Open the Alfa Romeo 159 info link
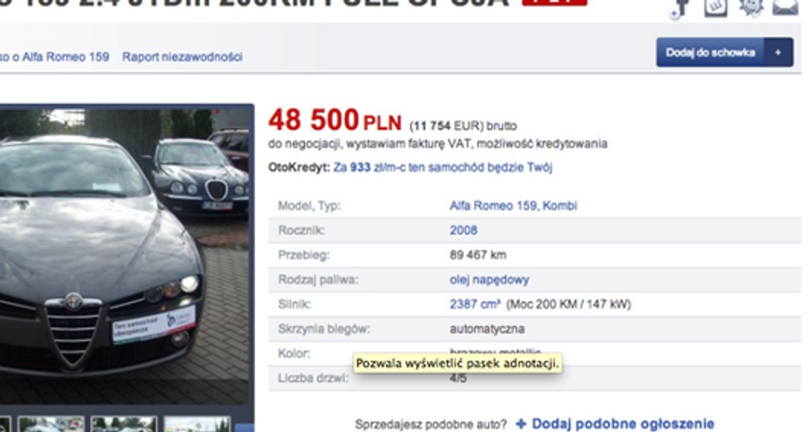Screen dimensions: 812x432 [x=54, y=56]
